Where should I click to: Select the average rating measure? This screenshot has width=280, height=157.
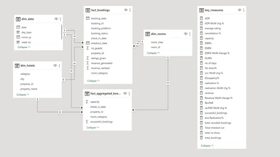click(213, 28)
